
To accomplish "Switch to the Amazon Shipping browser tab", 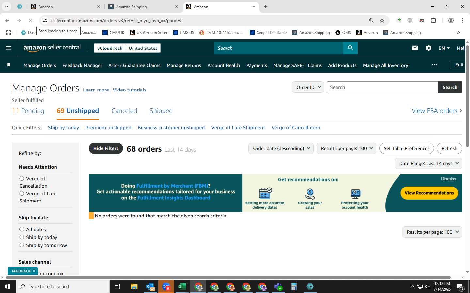I will point(143,7).
